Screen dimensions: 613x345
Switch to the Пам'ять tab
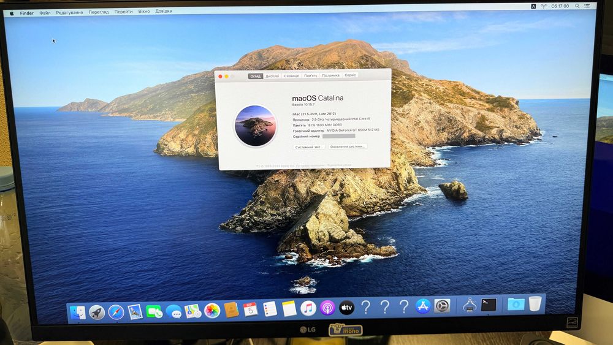pos(310,75)
